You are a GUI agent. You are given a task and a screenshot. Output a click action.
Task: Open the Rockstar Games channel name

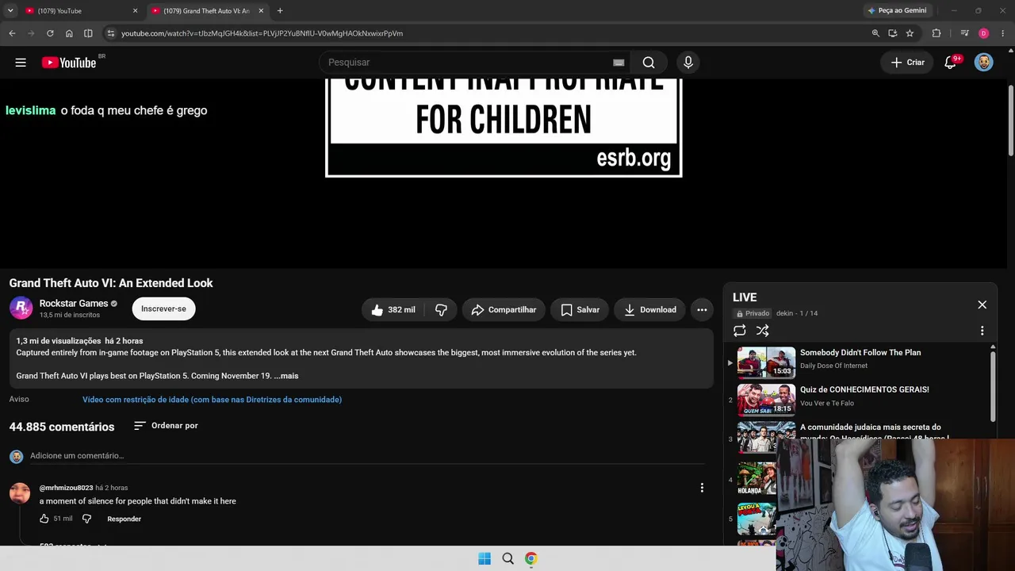tap(74, 304)
